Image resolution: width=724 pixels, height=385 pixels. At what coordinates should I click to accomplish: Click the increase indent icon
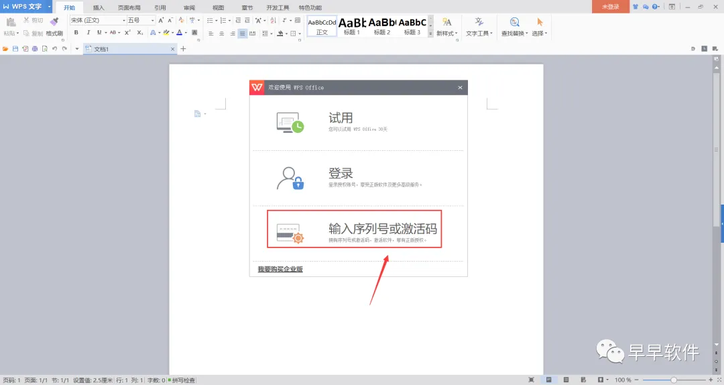(247, 20)
